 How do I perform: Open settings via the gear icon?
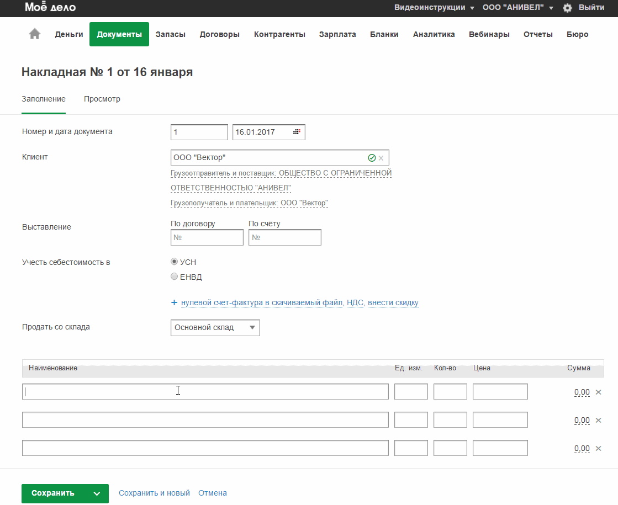[x=567, y=8]
